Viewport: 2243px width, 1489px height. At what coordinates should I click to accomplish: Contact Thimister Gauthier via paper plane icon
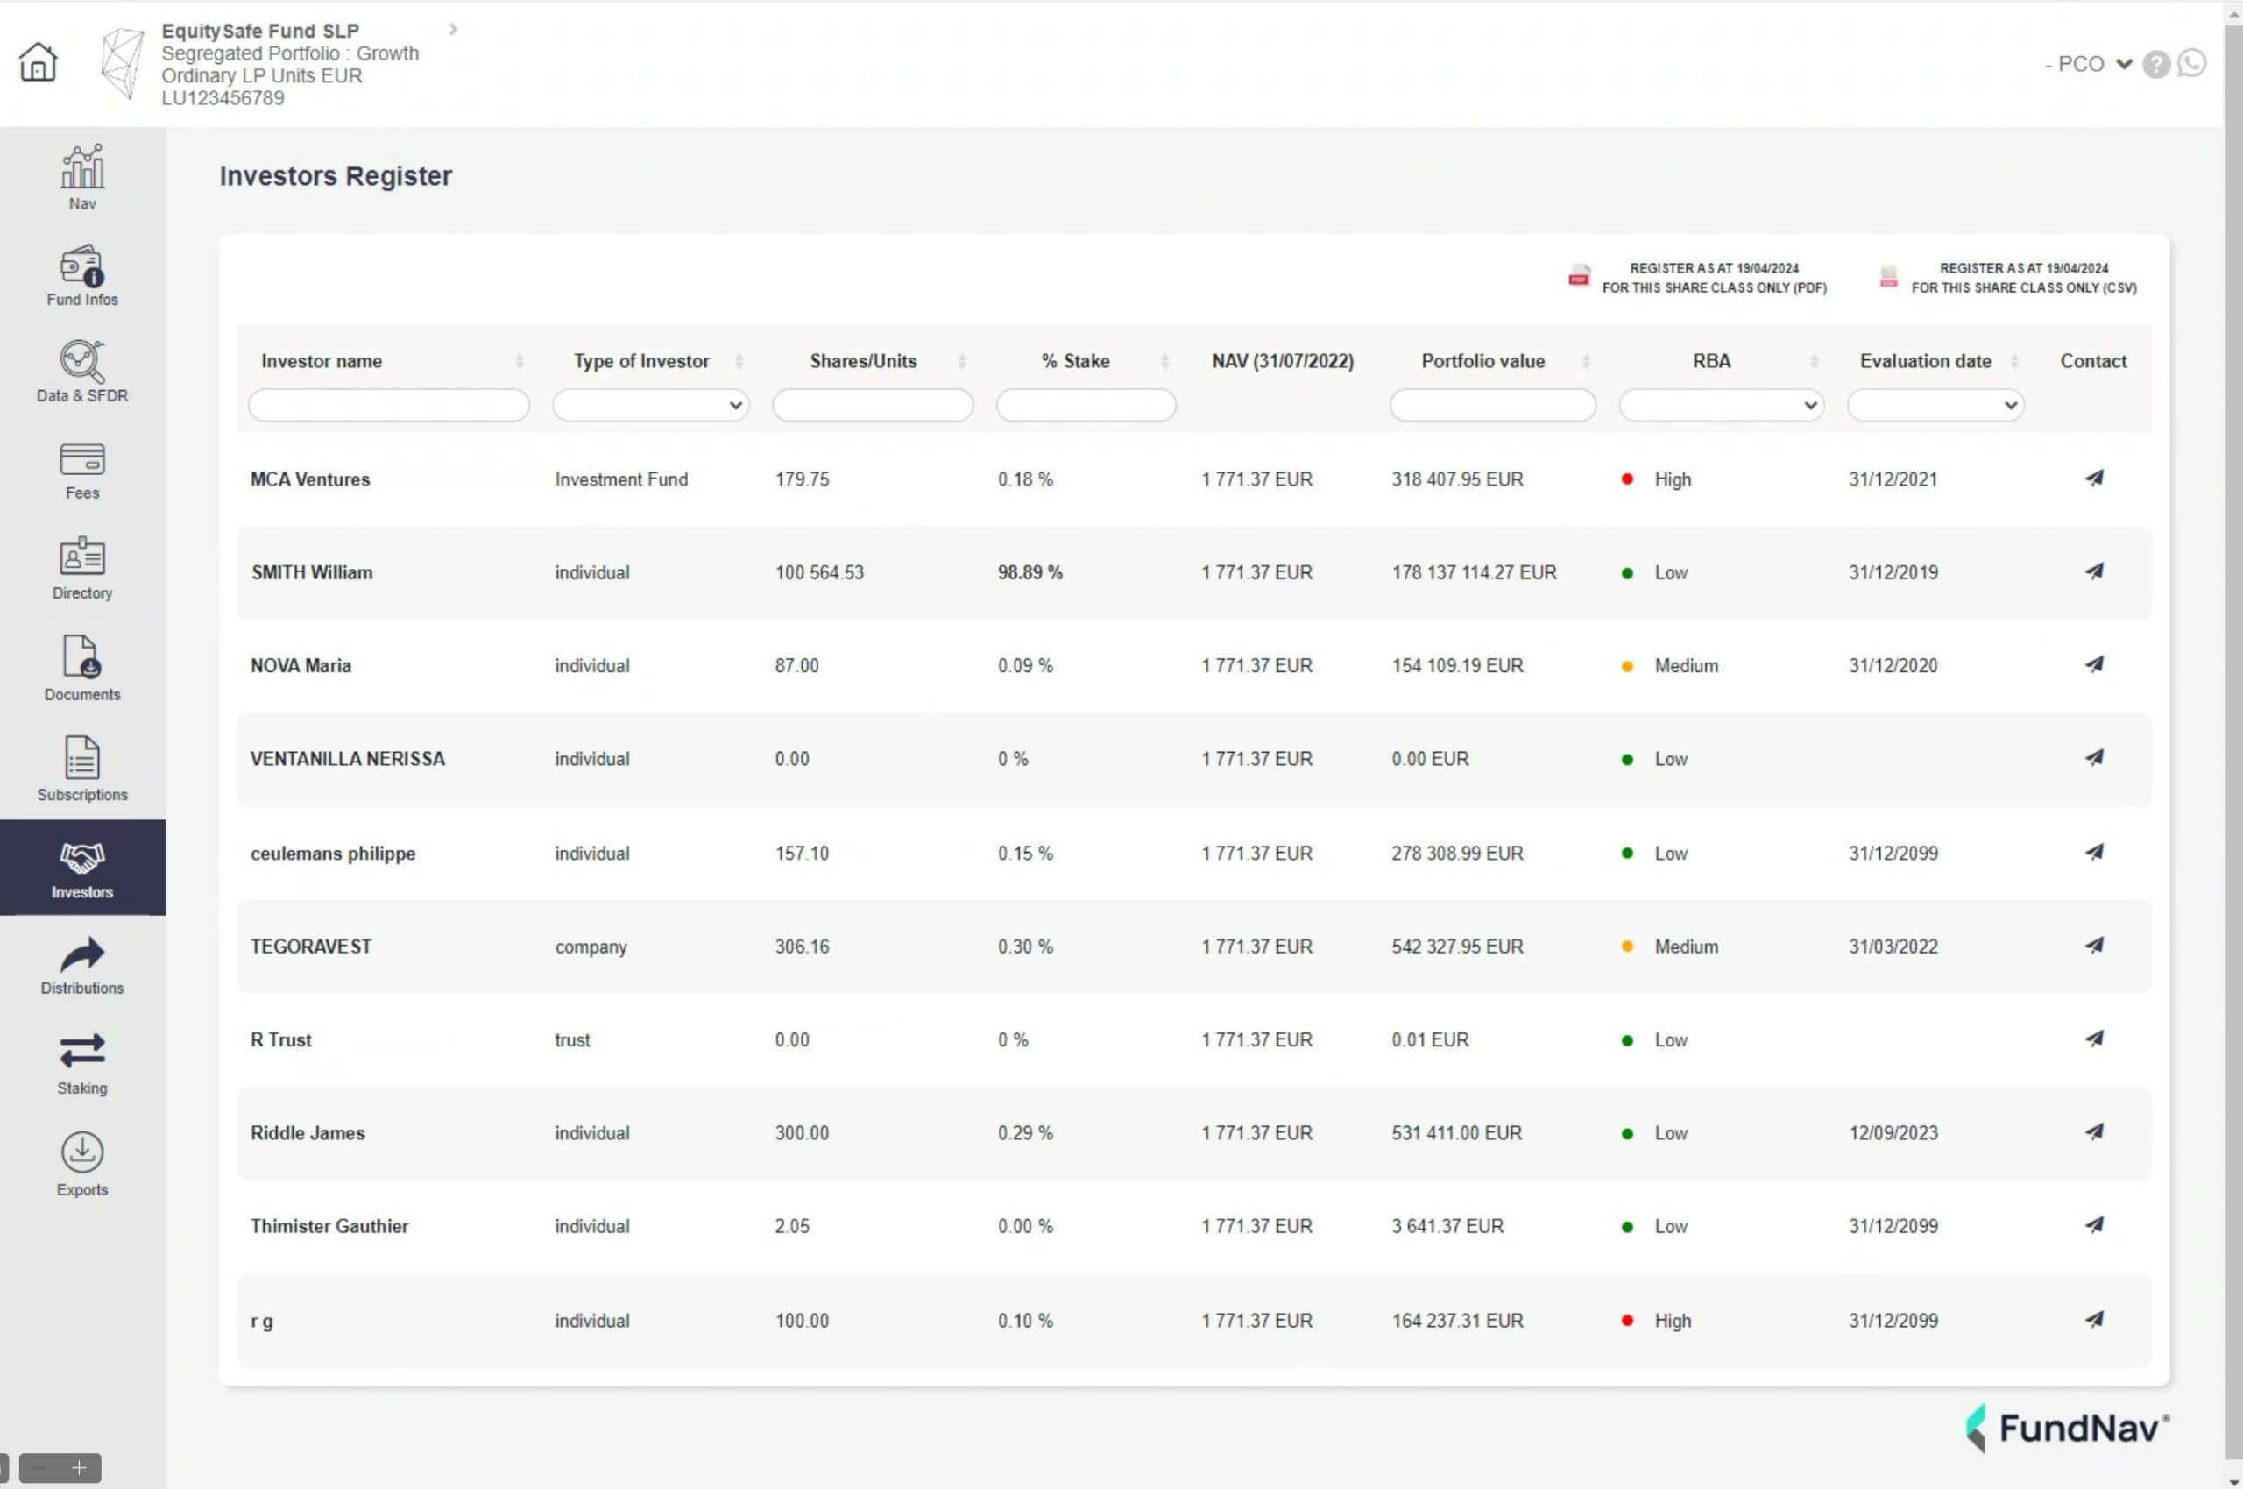[2094, 1224]
